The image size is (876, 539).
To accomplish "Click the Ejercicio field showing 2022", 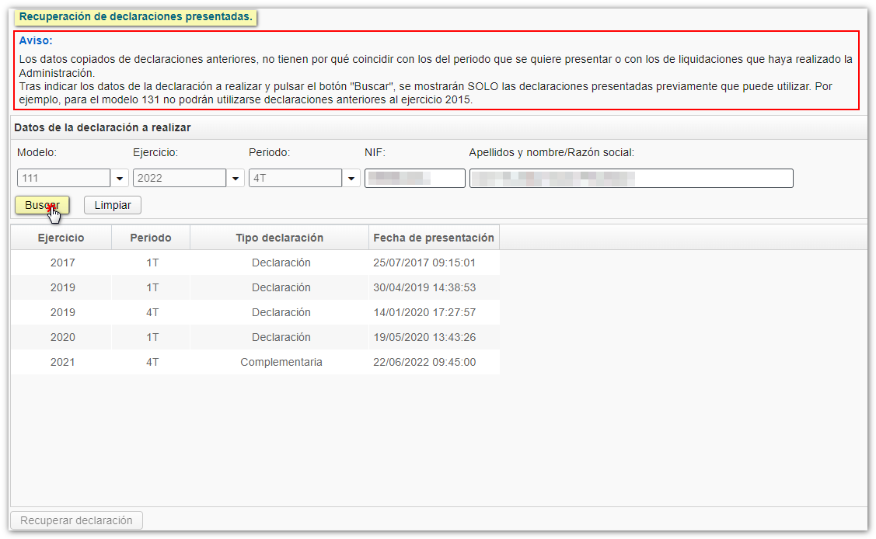I will click(x=180, y=179).
